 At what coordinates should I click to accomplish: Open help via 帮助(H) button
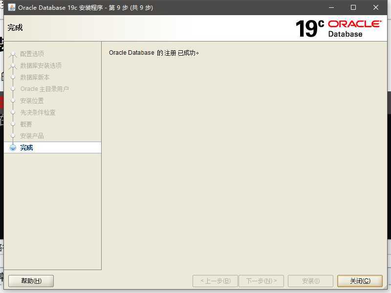tap(31, 281)
